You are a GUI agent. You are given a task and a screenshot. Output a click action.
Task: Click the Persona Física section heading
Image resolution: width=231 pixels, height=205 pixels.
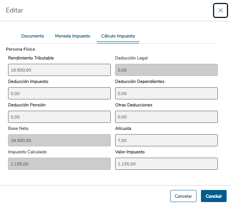(21, 49)
